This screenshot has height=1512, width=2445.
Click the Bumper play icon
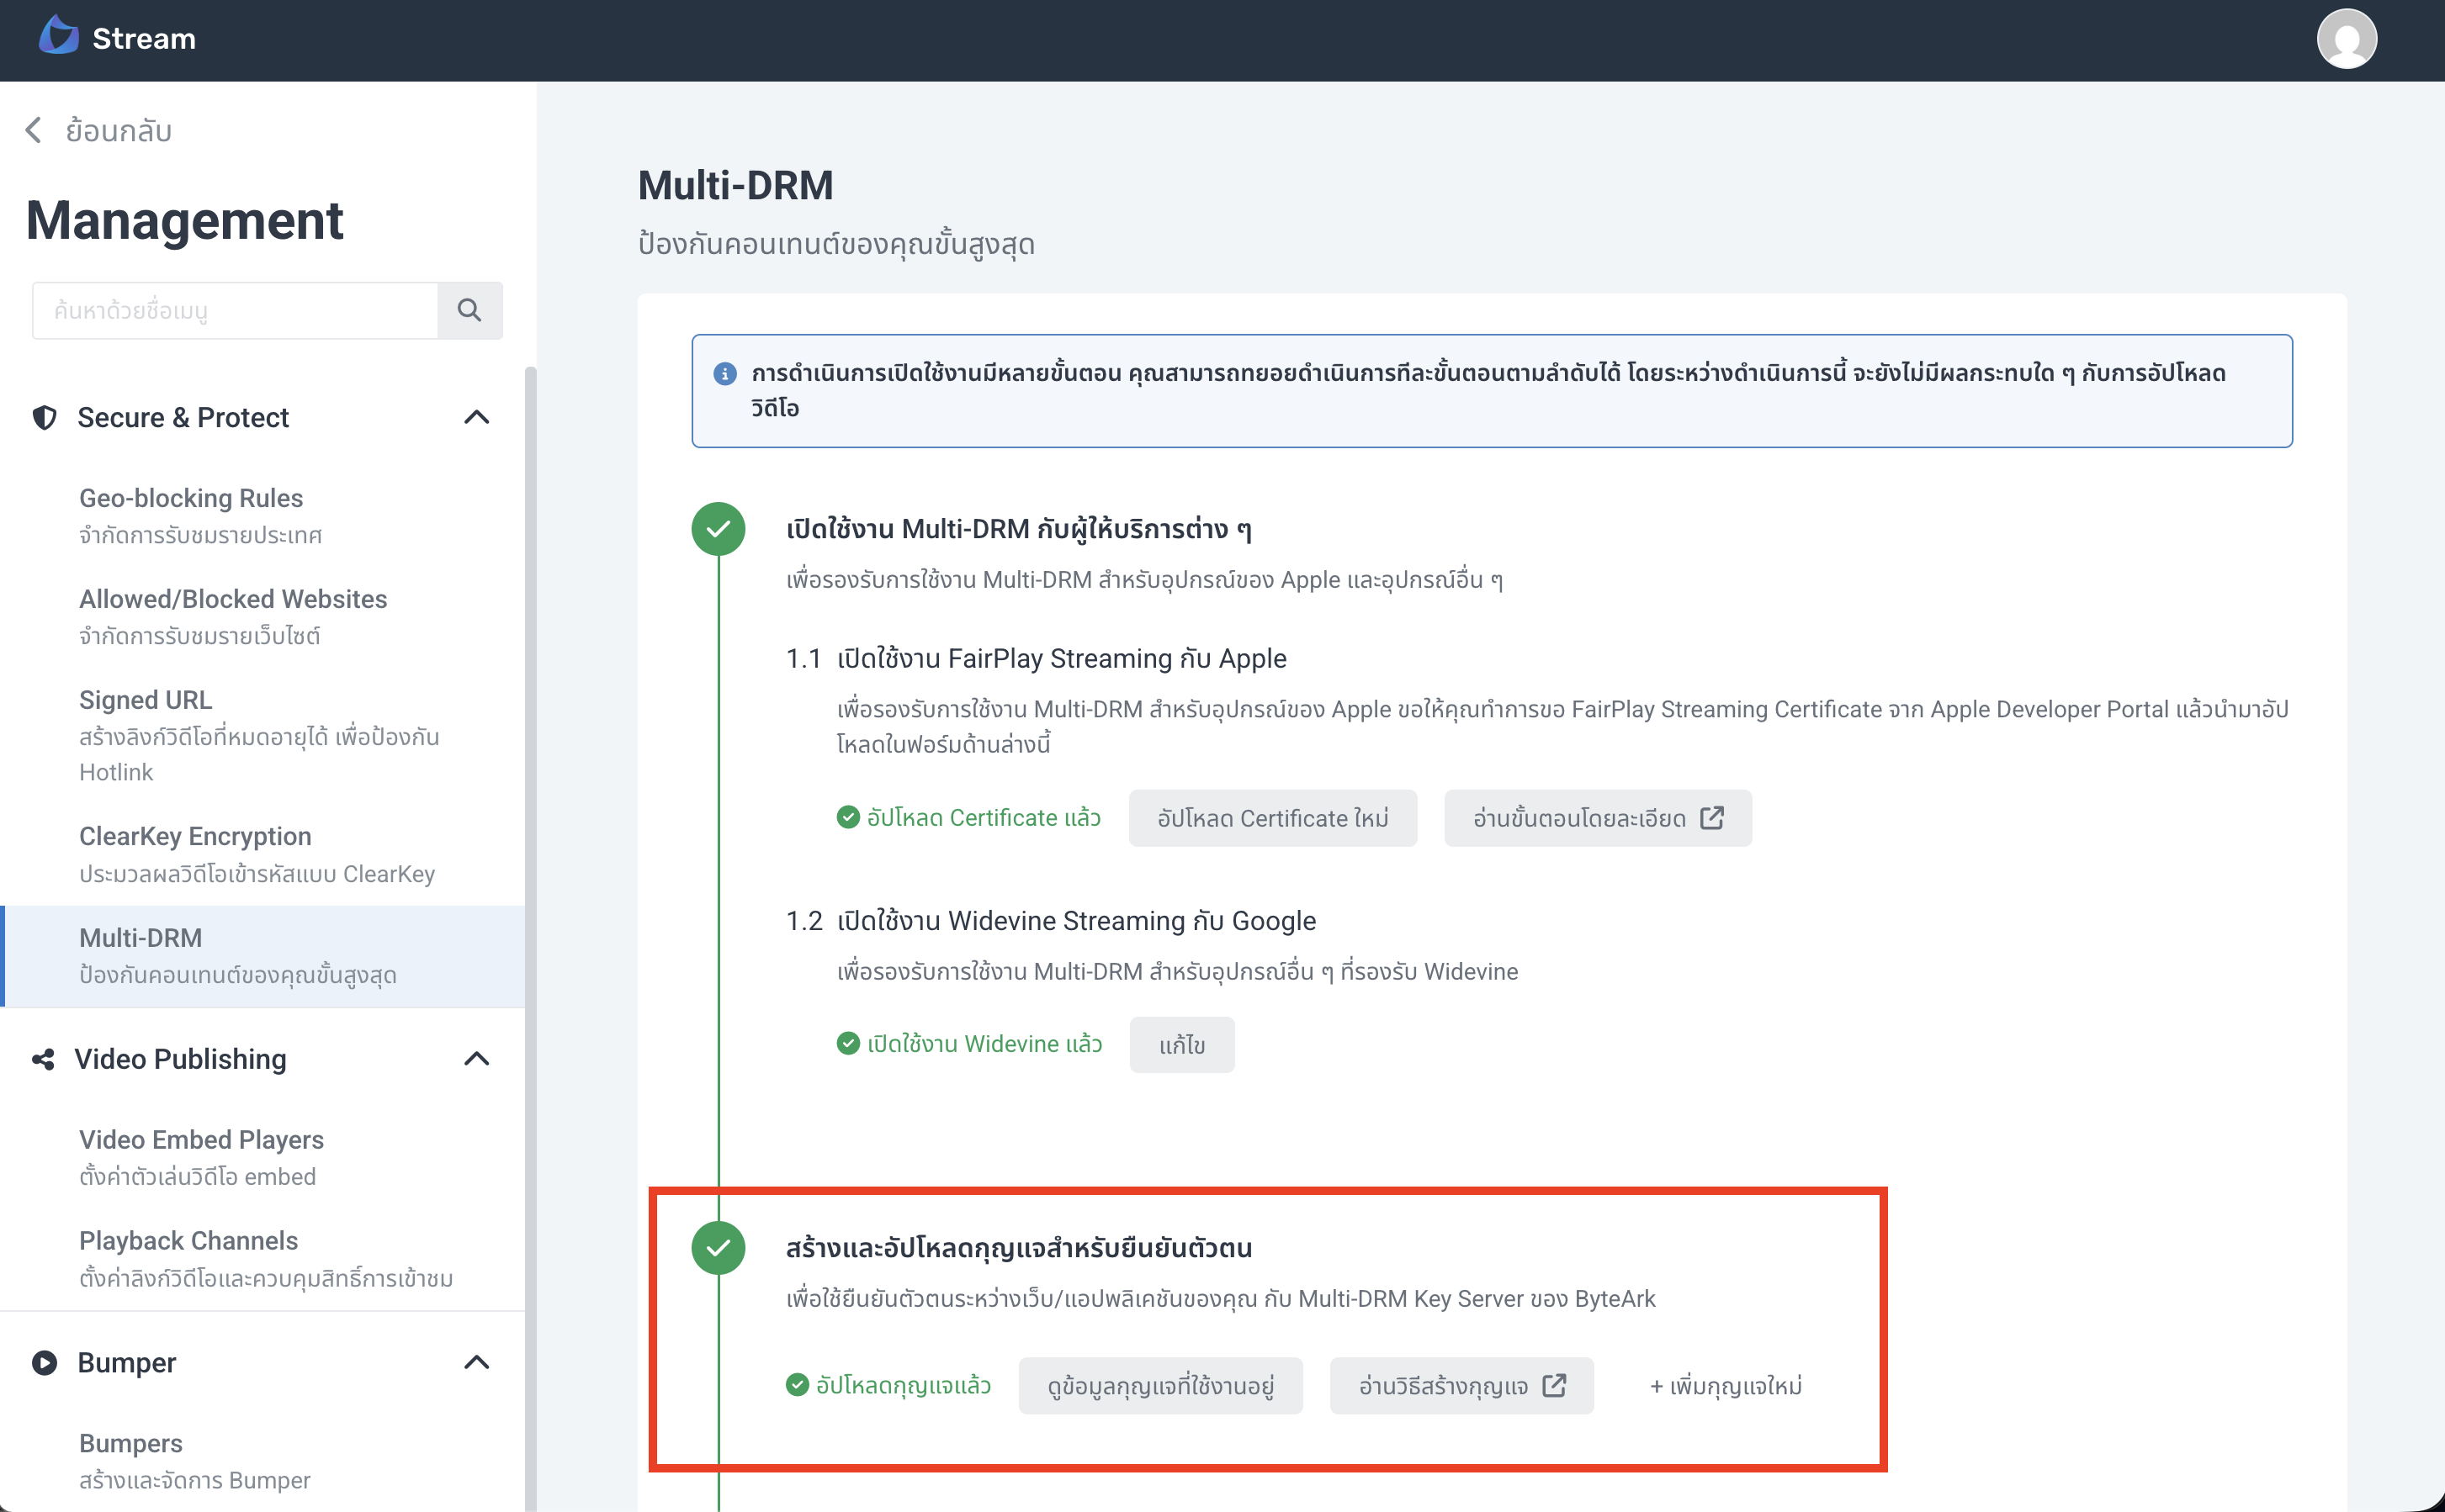tap(44, 1362)
